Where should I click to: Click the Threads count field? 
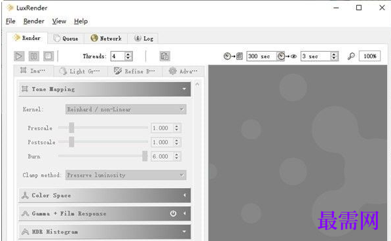117,56
